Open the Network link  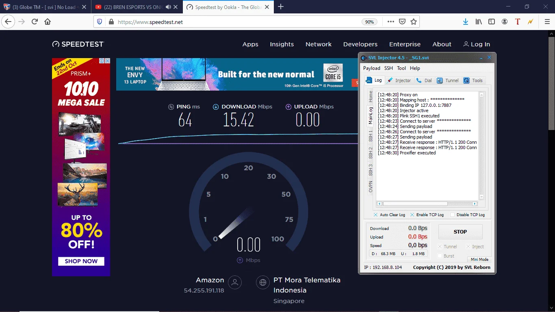pos(319,44)
